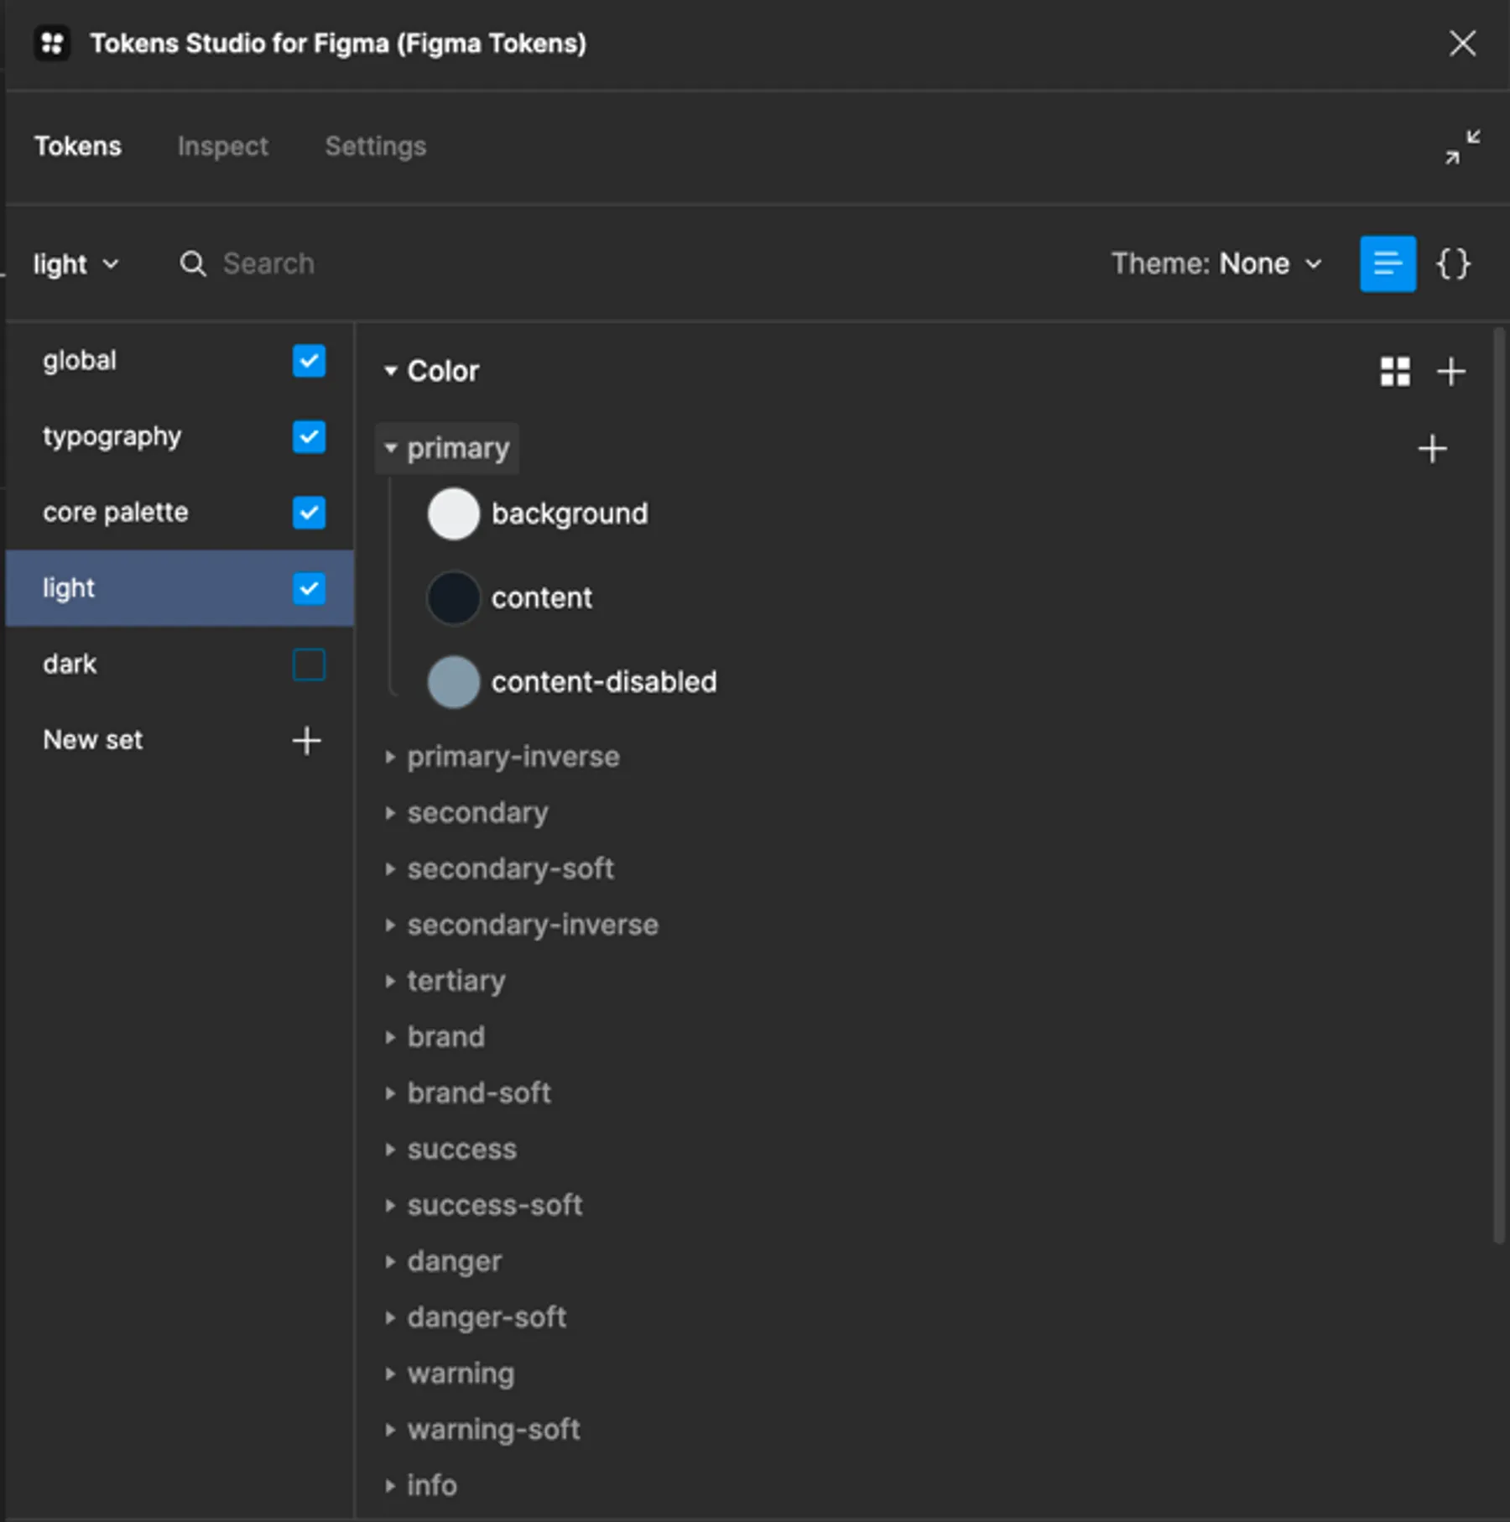Uncheck the global token set
The image size is (1510, 1522).
(x=309, y=361)
